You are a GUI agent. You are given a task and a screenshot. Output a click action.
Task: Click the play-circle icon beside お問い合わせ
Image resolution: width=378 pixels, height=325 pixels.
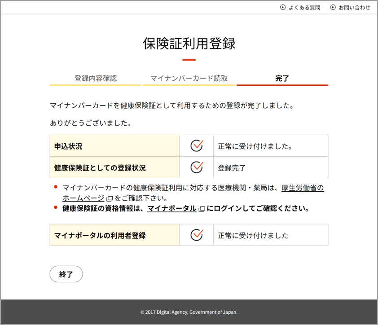tap(333, 8)
